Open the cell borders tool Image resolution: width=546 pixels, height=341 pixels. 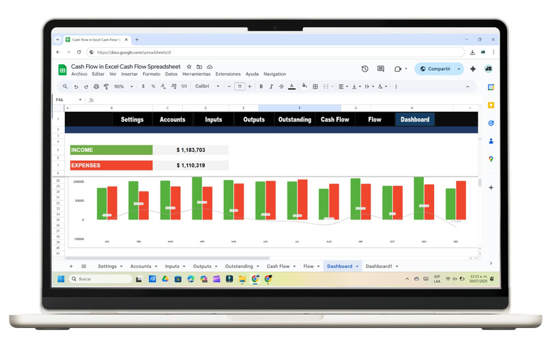(315, 87)
